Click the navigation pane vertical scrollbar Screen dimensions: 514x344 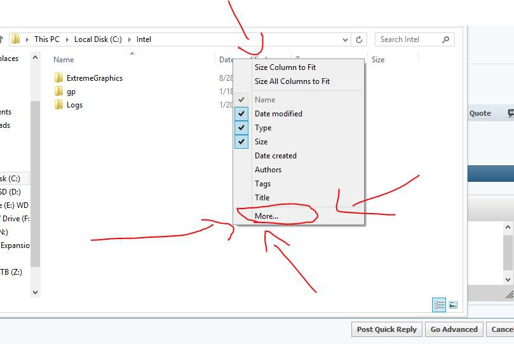click(35, 178)
